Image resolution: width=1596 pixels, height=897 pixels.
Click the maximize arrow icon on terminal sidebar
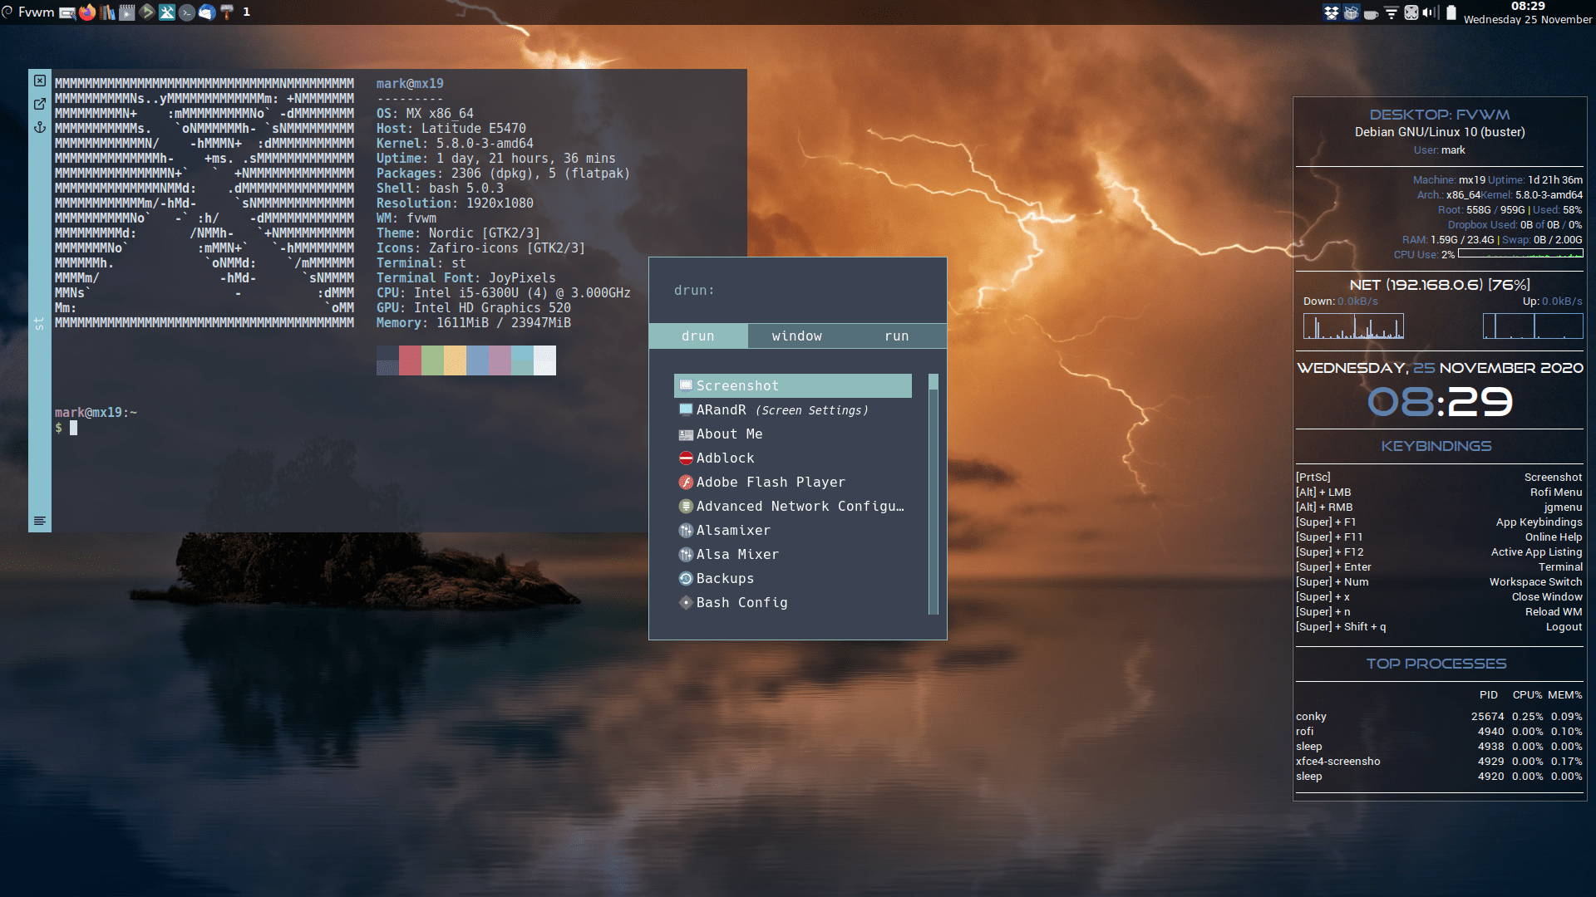click(x=39, y=104)
